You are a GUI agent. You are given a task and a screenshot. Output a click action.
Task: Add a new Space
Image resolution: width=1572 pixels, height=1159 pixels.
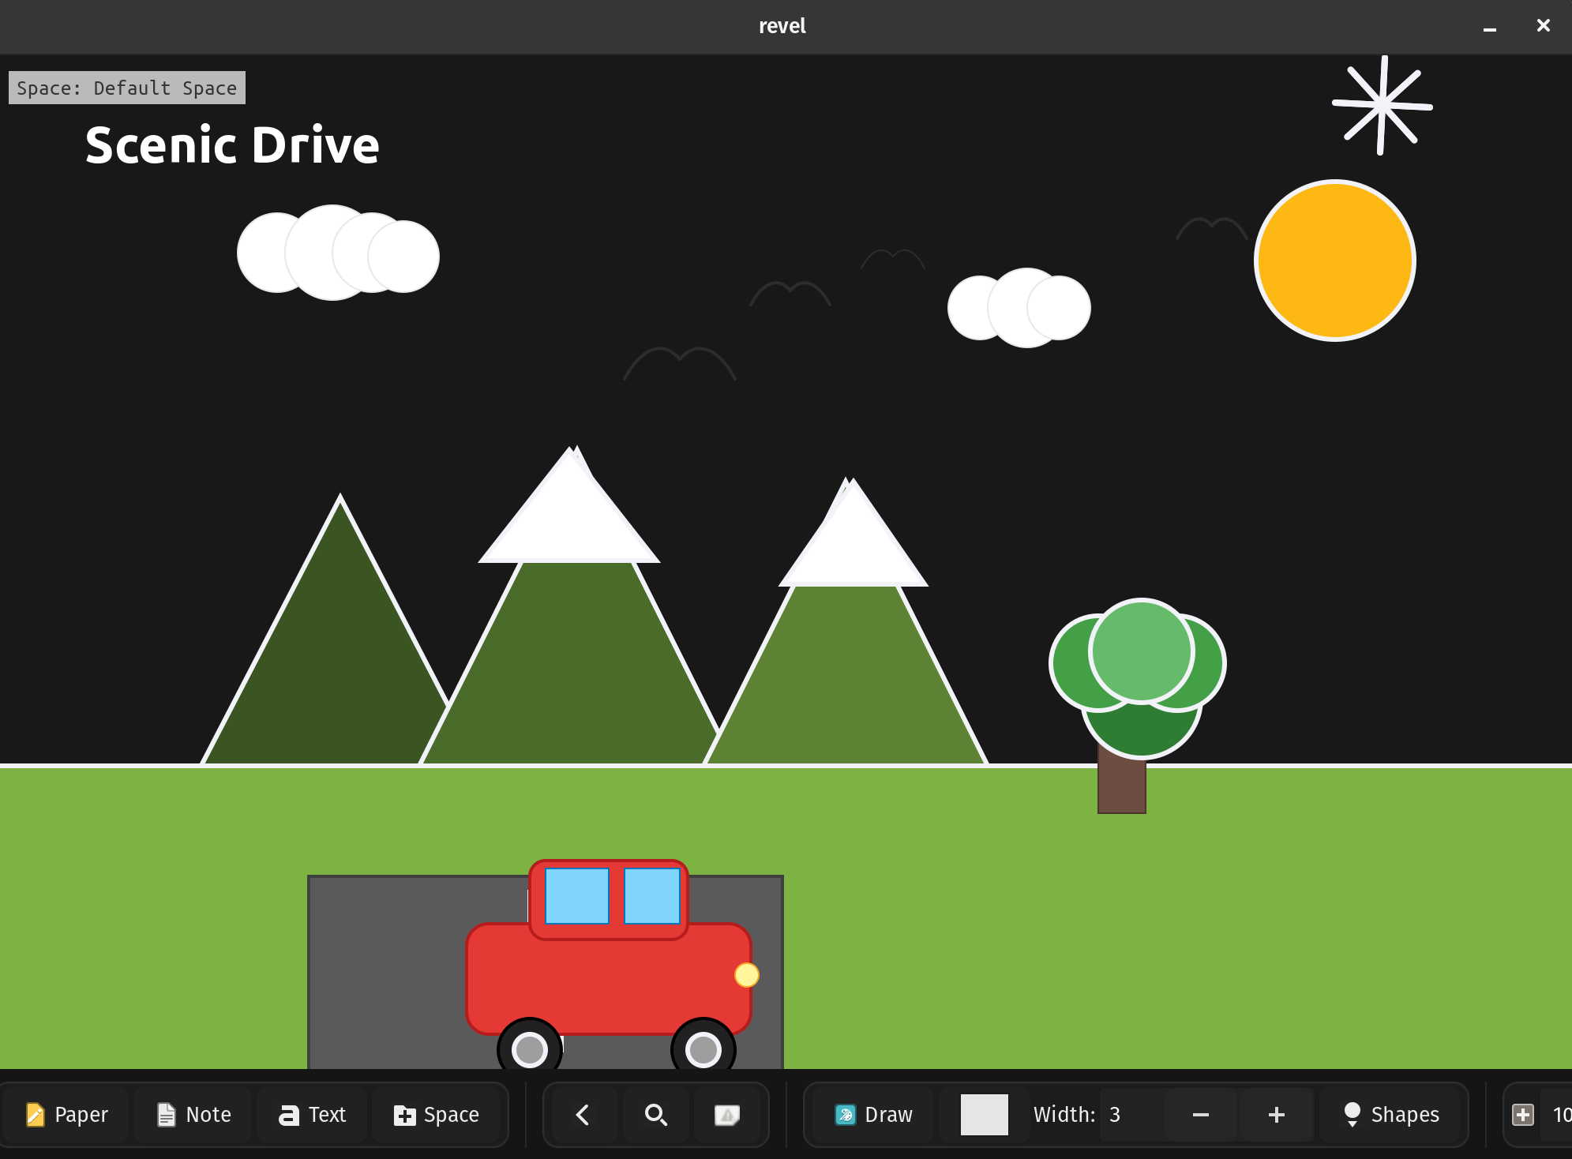[x=436, y=1114]
